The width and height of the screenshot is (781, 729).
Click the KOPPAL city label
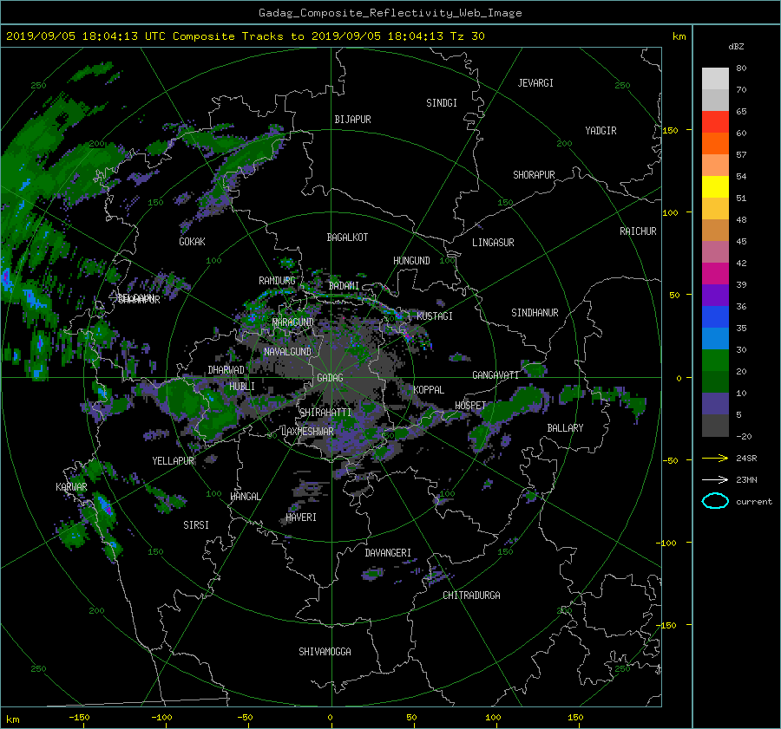click(429, 390)
